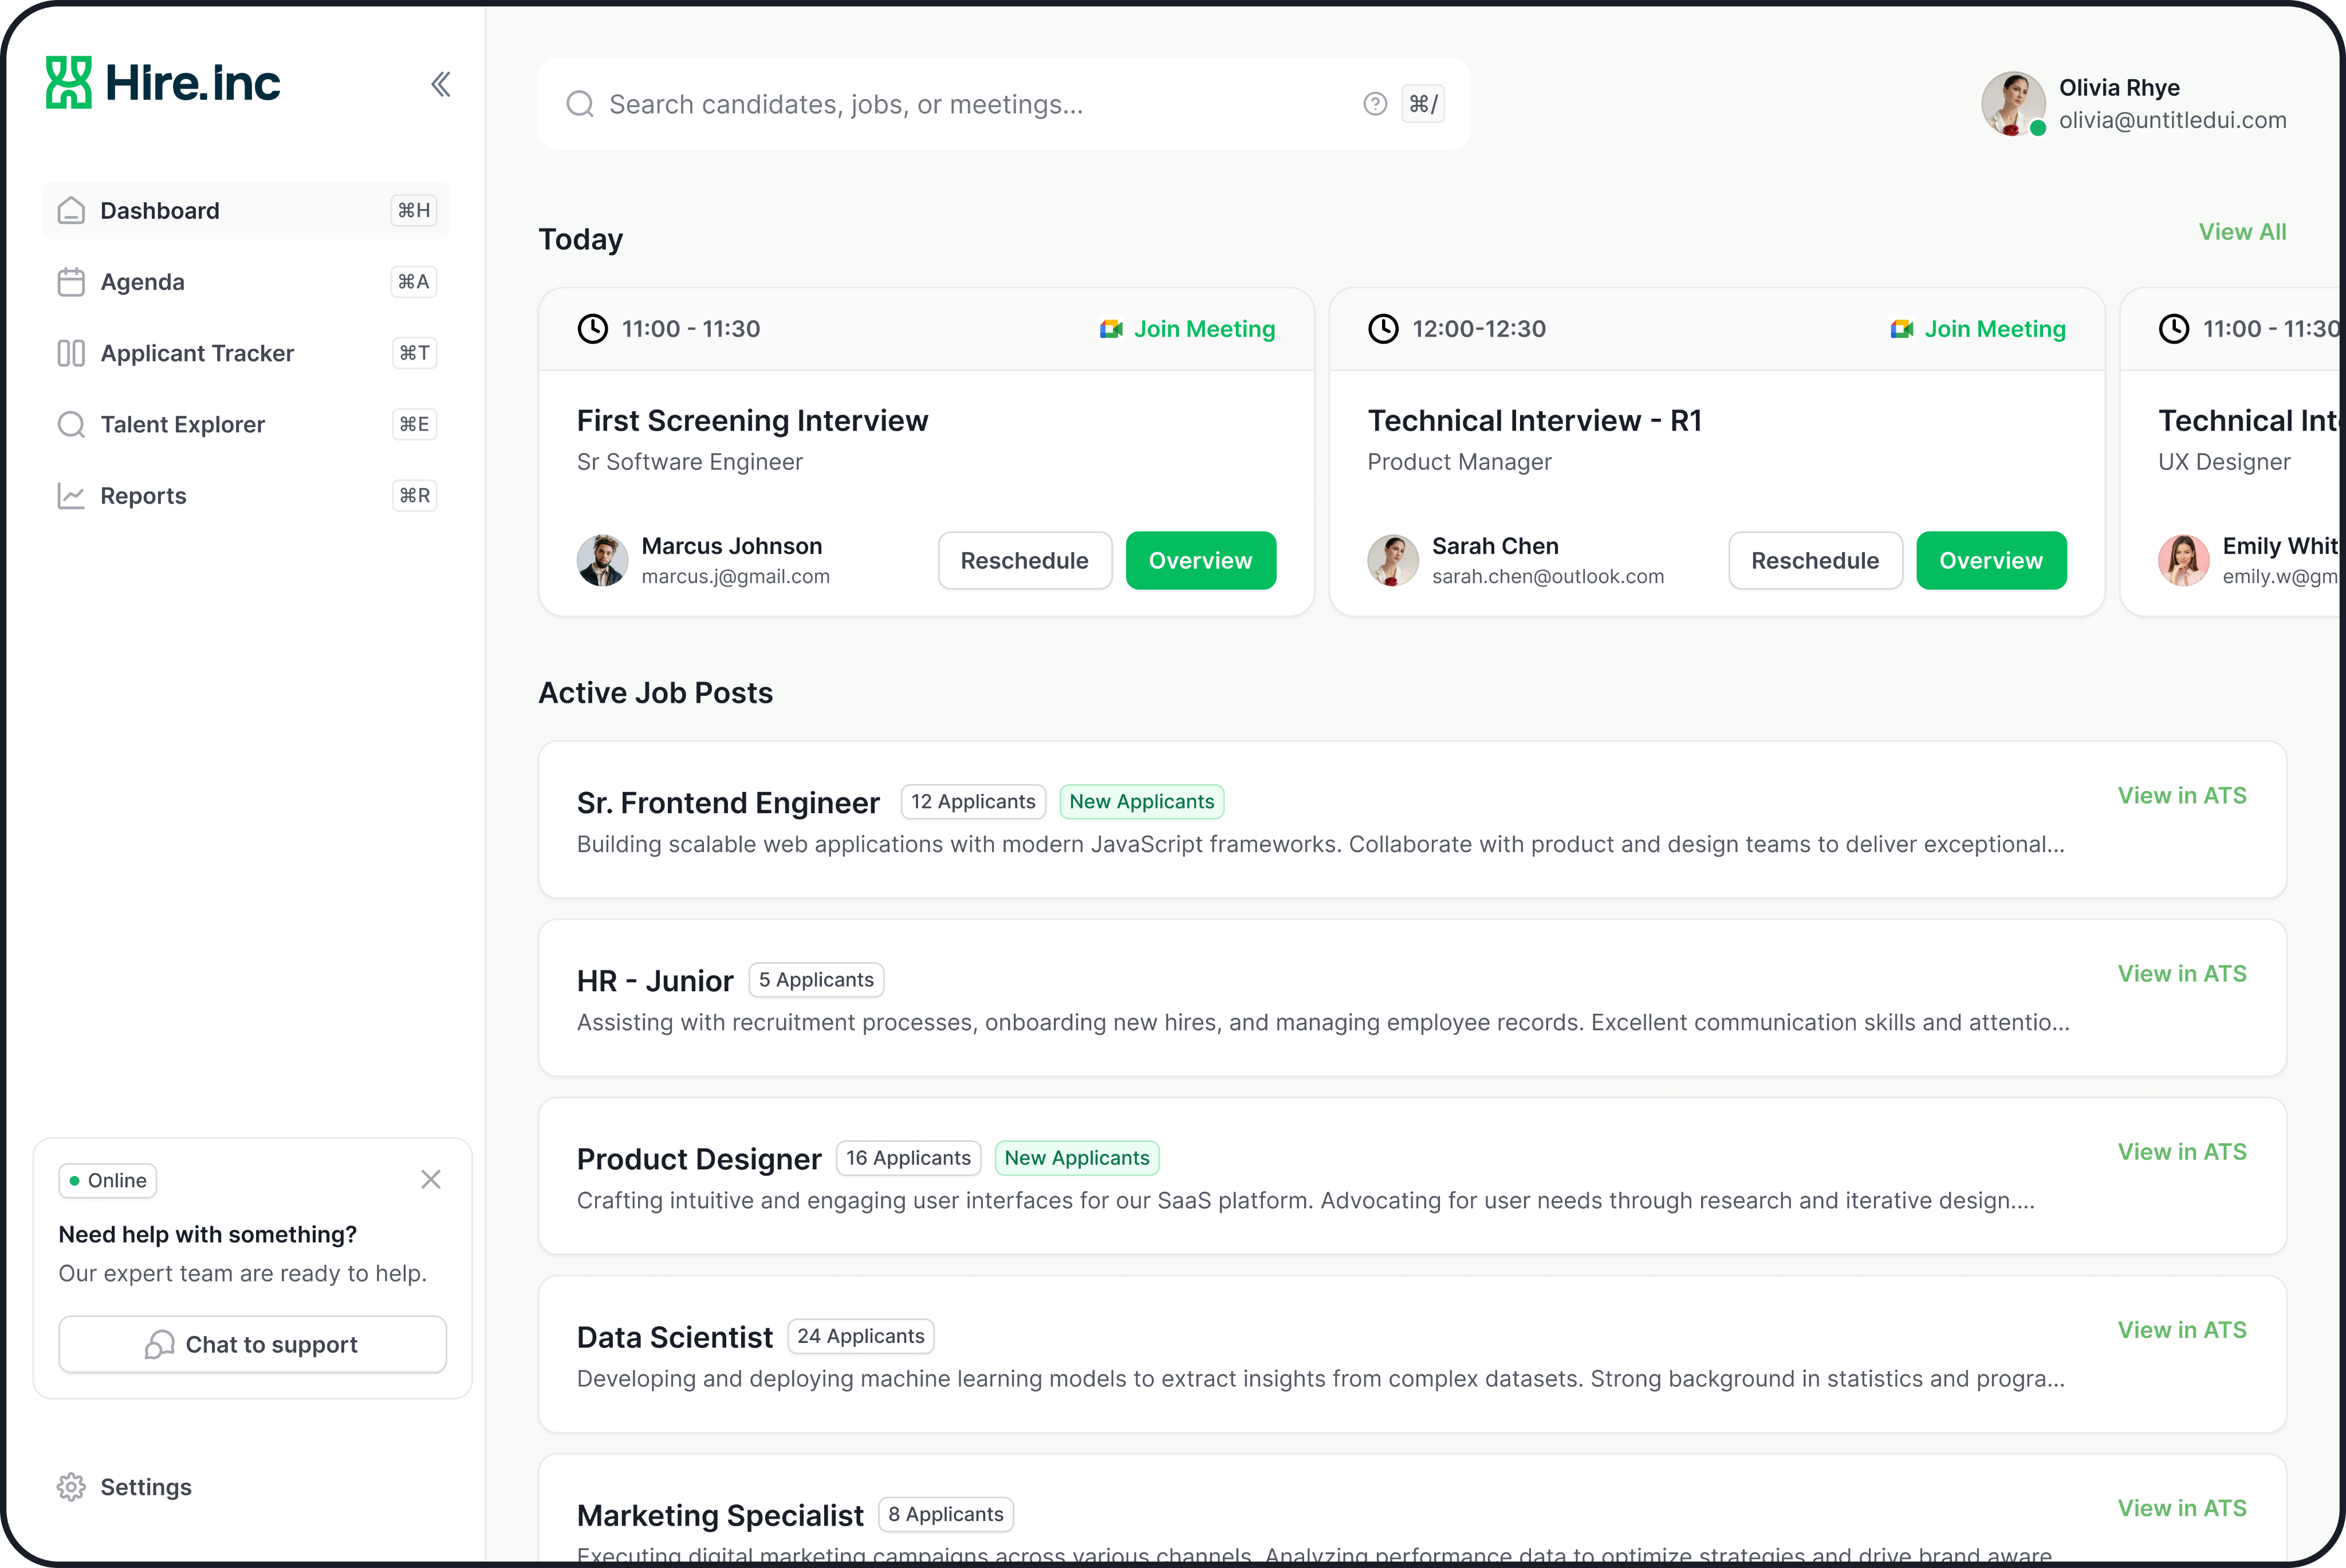The height and width of the screenshot is (1568, 2346).
Task: Dismiss the support help card
Action: click(431, 1180)
